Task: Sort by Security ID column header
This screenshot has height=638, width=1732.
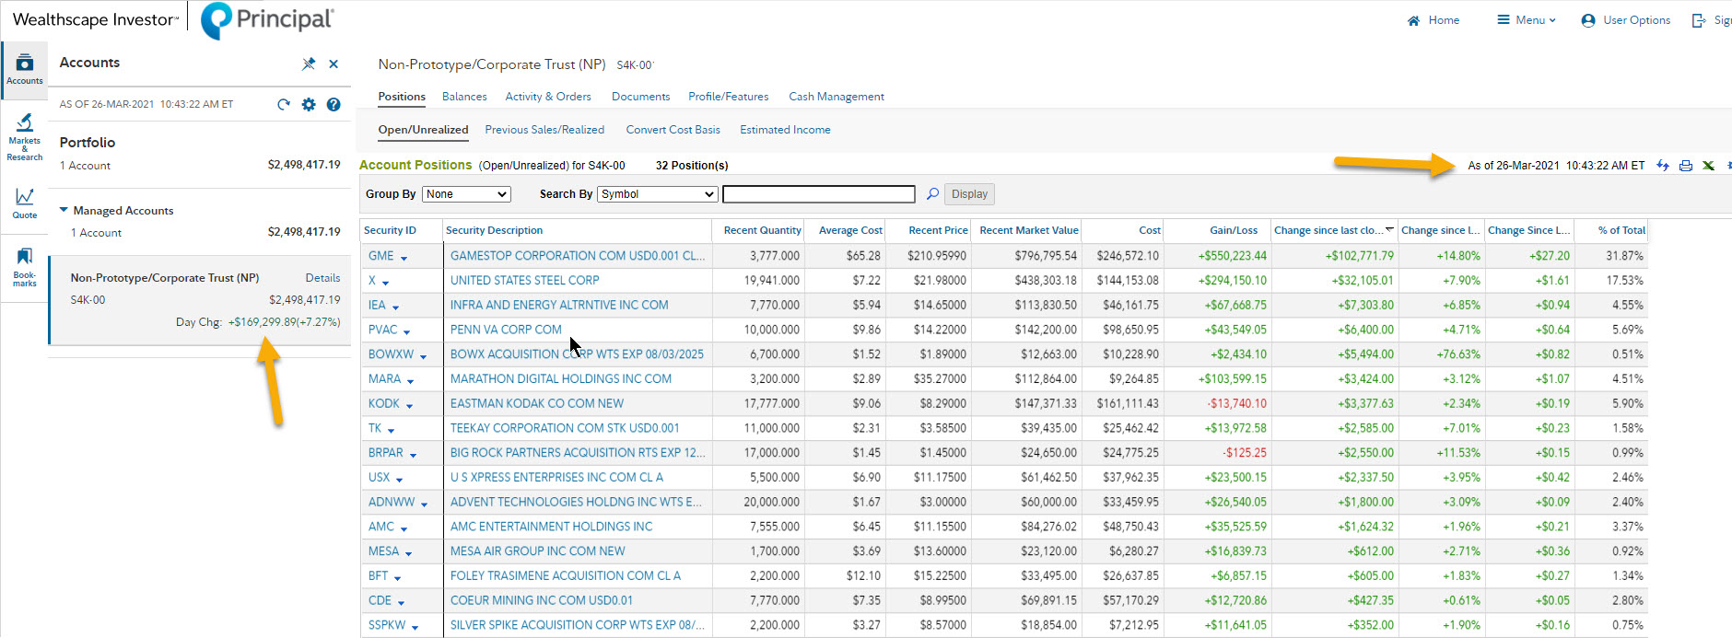Action: (390, 230)
